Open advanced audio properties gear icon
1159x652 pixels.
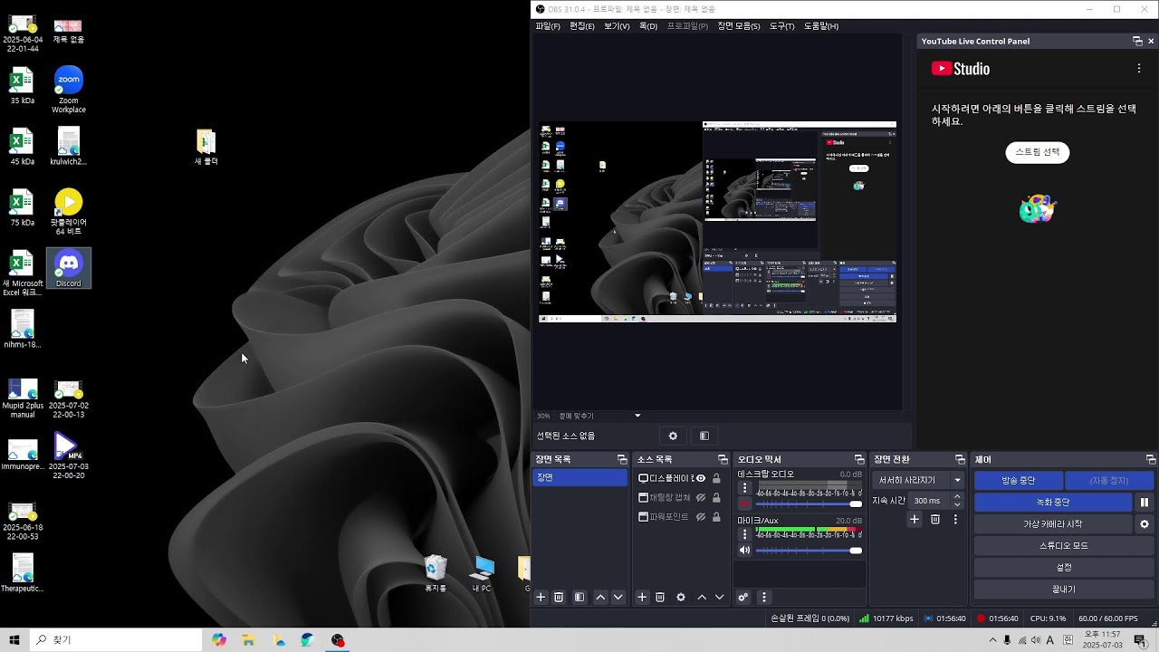click(x=743, y=598)
